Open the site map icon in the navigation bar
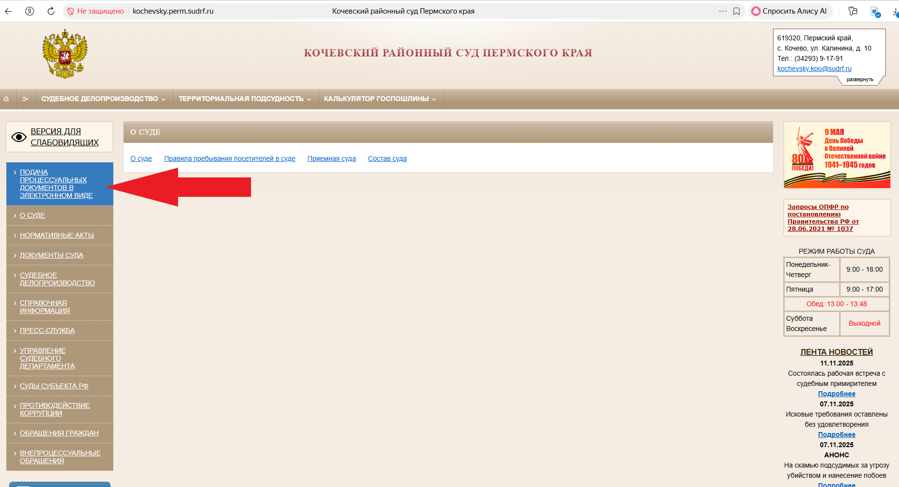This screenshot has height=487, width=899. (25, 99)
